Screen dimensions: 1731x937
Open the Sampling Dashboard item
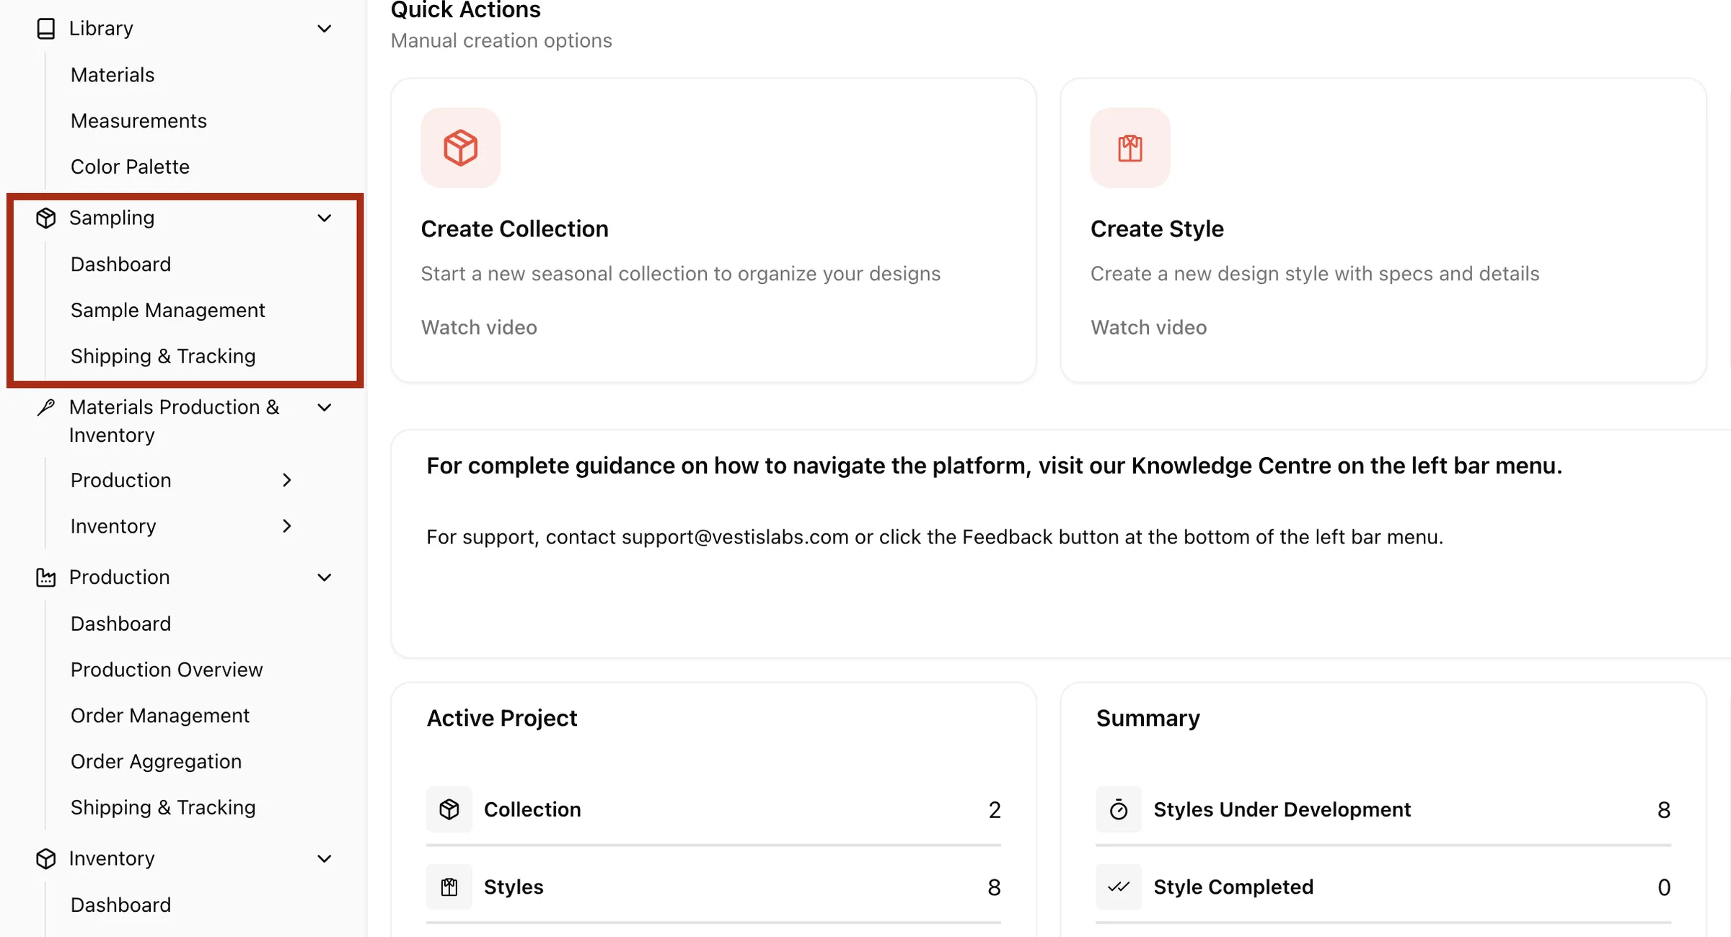120,265
